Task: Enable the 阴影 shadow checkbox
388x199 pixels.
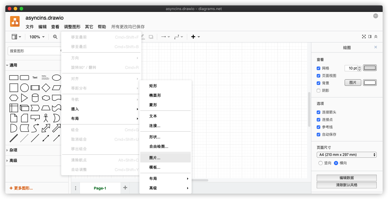Action: tap(318, 91)
